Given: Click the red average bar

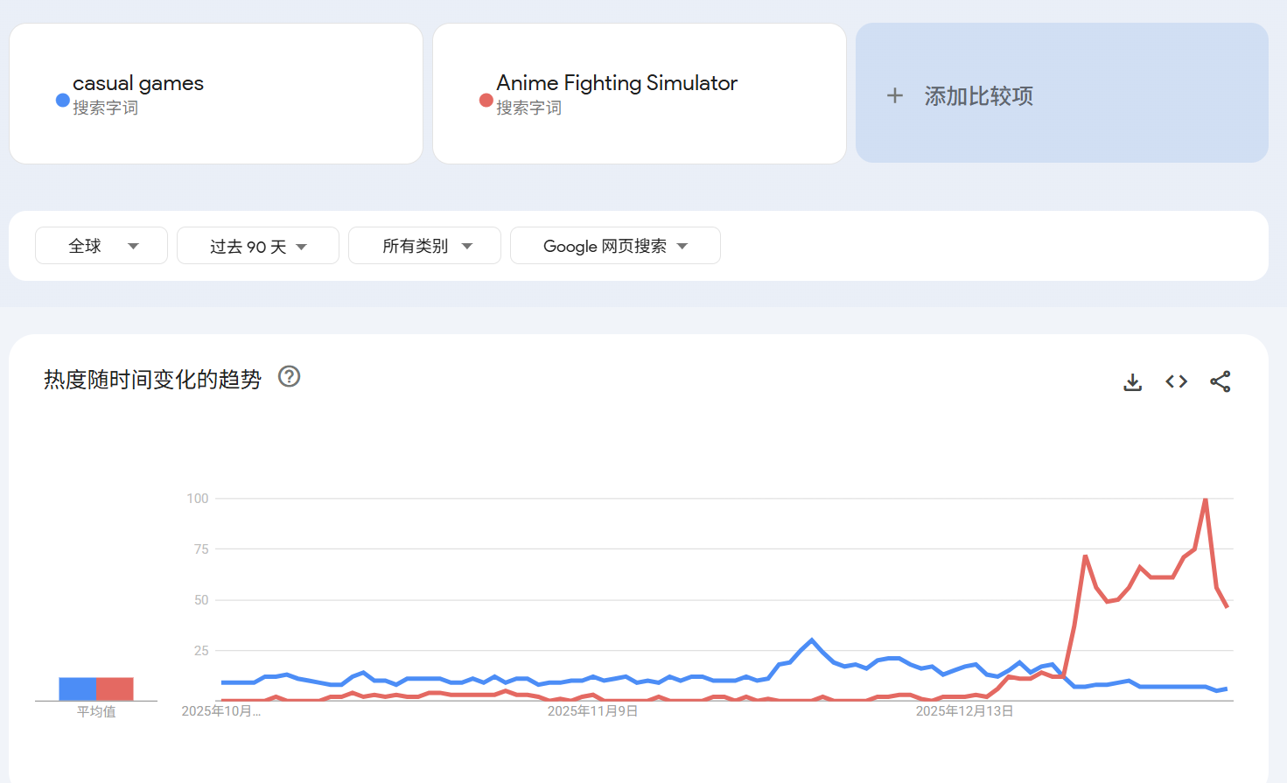Looking at the screenshot, I should point(115,689).
